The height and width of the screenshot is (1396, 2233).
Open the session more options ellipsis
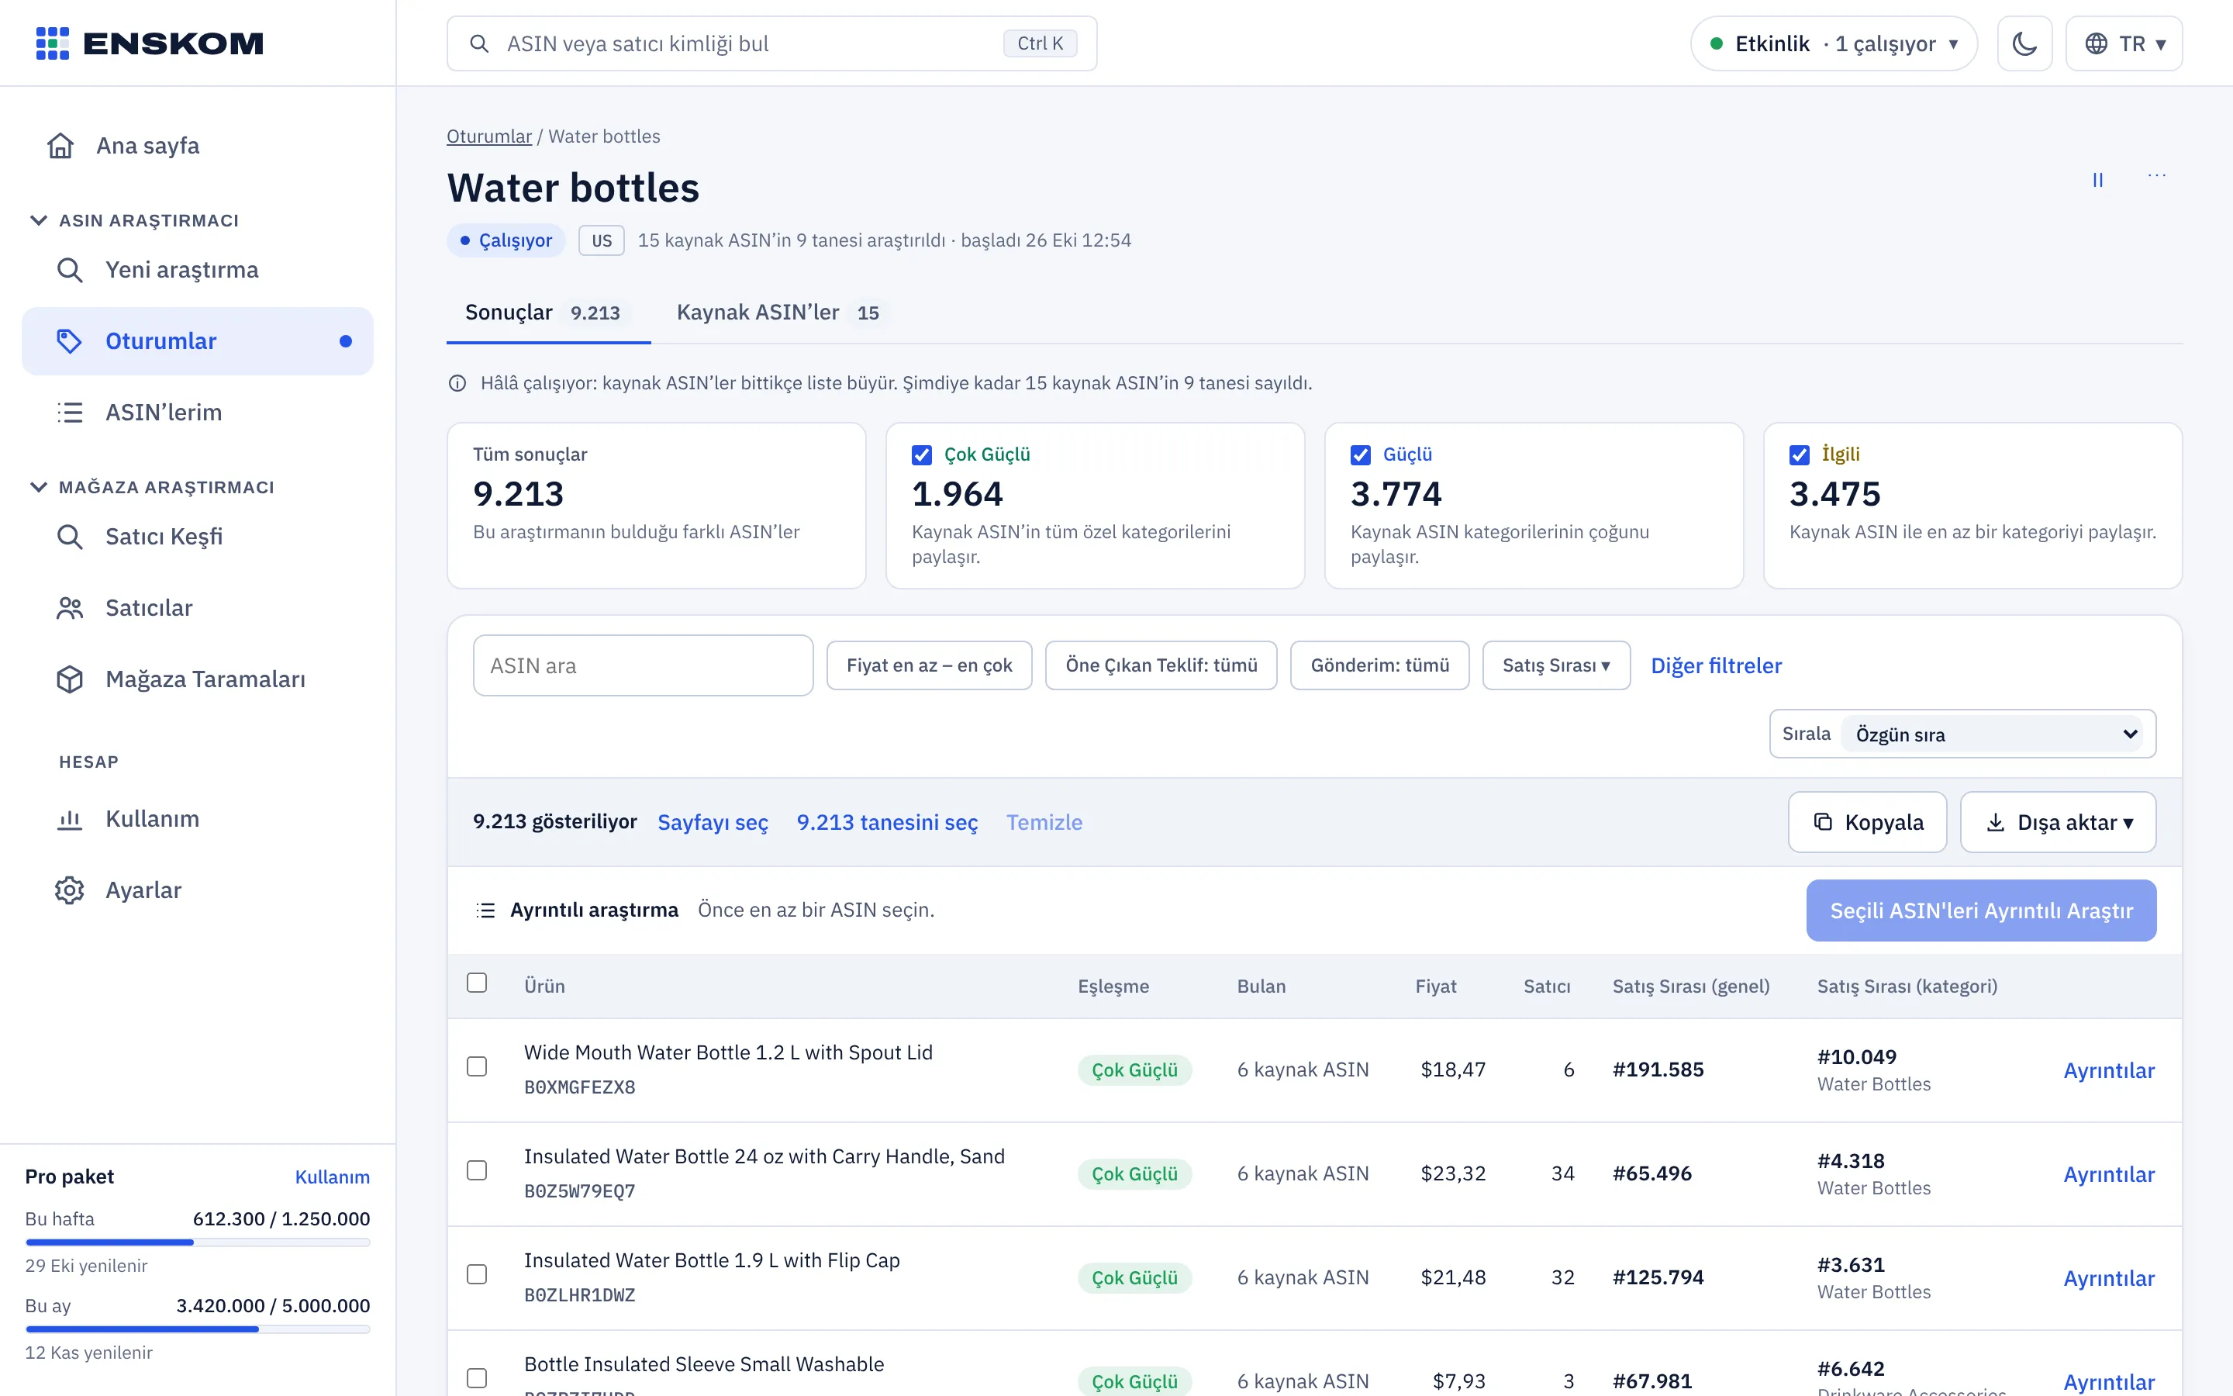point(2156,175)
